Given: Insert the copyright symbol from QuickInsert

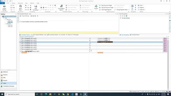Looking at the screenshot, I should 41,8.
